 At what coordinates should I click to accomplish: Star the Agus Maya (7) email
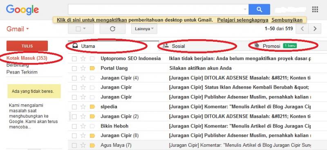click(83, 145)
